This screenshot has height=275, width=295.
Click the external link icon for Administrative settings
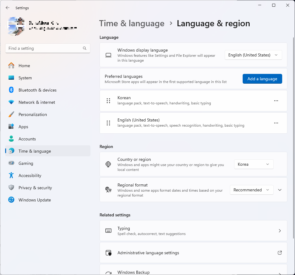(x=280, y=253)
